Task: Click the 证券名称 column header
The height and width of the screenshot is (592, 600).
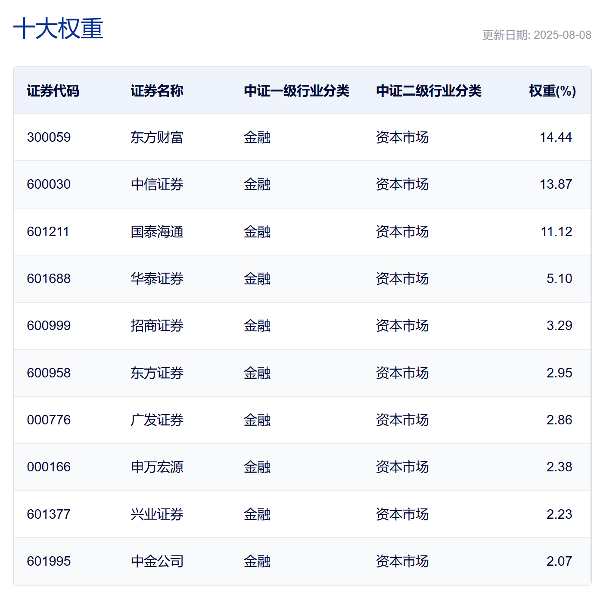Action: coord(157,91)
